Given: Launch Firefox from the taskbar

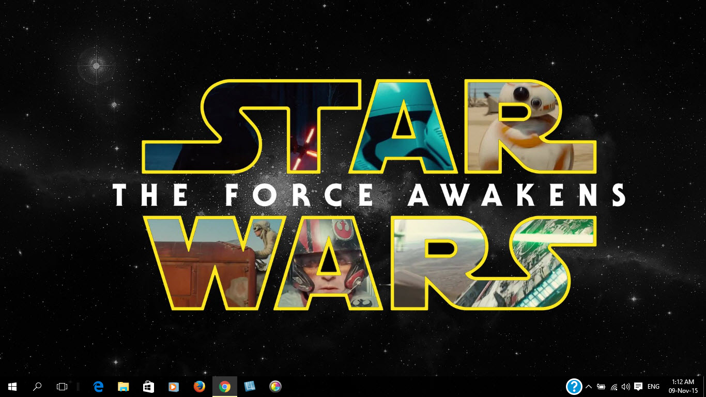Looking at the screenshot, I should click(199, 386).
